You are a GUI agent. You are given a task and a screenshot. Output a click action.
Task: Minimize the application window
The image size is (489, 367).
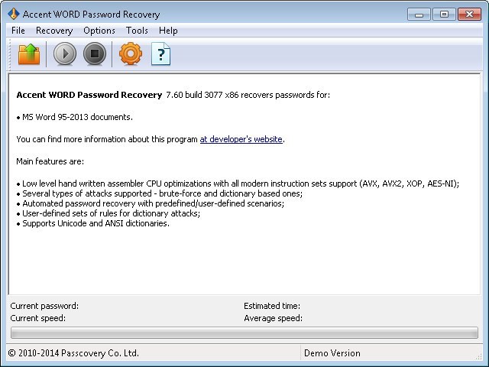(x=419, y=15)
